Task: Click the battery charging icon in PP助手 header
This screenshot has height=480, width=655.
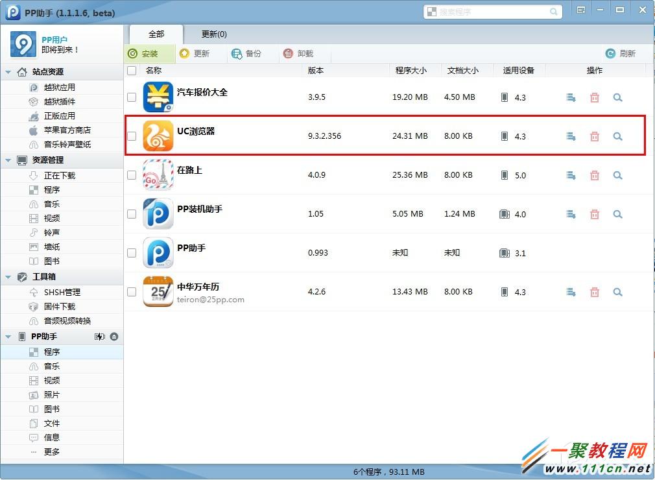Action: (x=99, y=336)
